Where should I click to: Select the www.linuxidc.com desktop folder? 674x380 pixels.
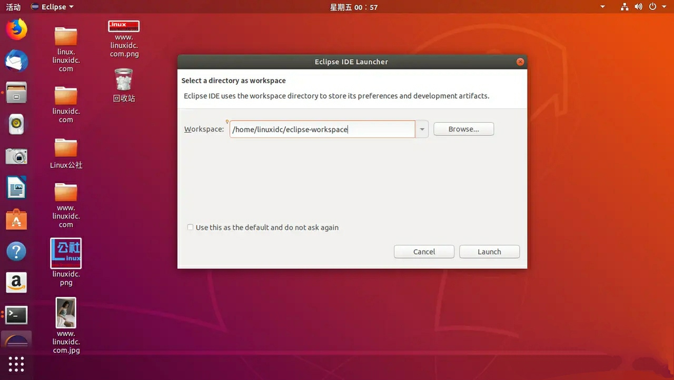(x=66, y=205)
